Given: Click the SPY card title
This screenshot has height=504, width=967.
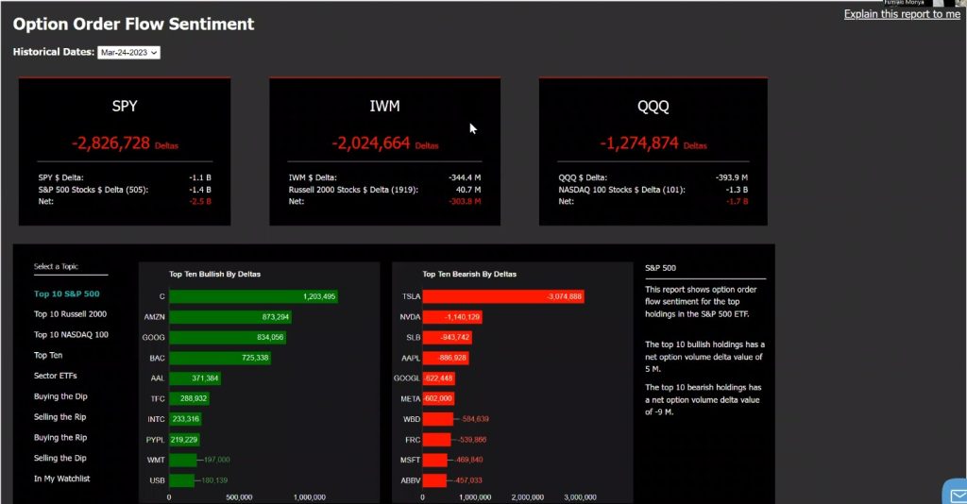Looking at the screenshot, I should click(125, 106).
